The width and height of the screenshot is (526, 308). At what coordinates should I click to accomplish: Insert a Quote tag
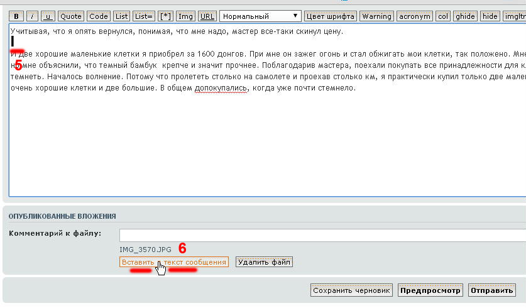tap(71, 16)
